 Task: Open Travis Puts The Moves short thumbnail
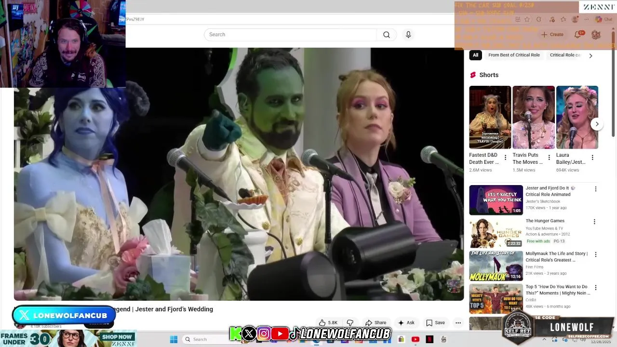point(534,117)
